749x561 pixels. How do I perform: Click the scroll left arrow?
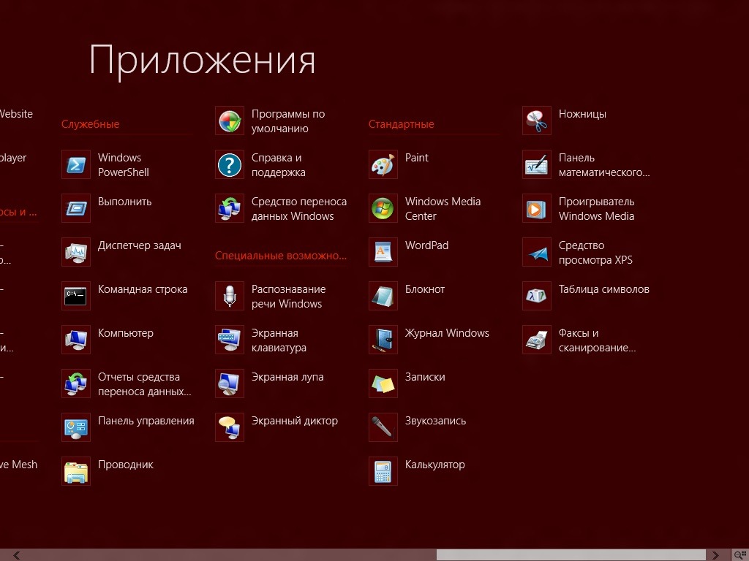pyautogui.click(x=17, y=555)
